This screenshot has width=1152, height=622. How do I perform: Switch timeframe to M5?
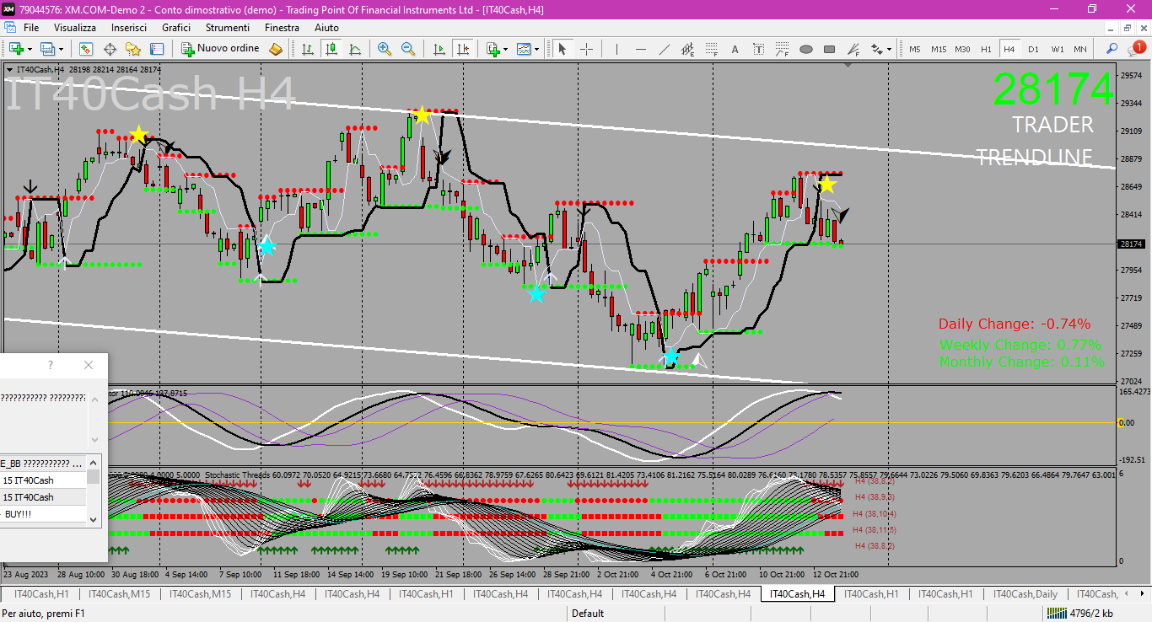pyautogui.click(x=915, y=49)
